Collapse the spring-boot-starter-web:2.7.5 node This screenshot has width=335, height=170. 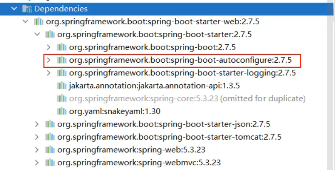(x=25, y=22)
